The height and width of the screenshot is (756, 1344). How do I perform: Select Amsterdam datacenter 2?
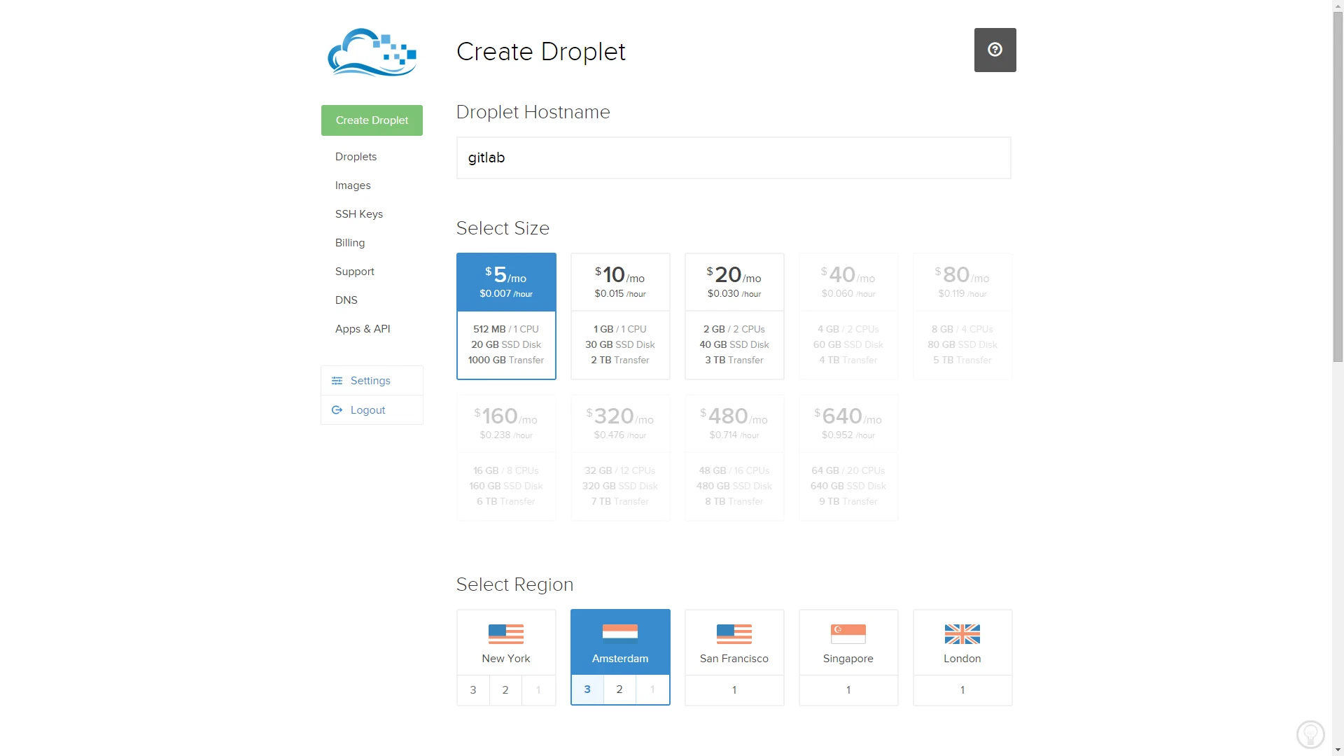619,689
